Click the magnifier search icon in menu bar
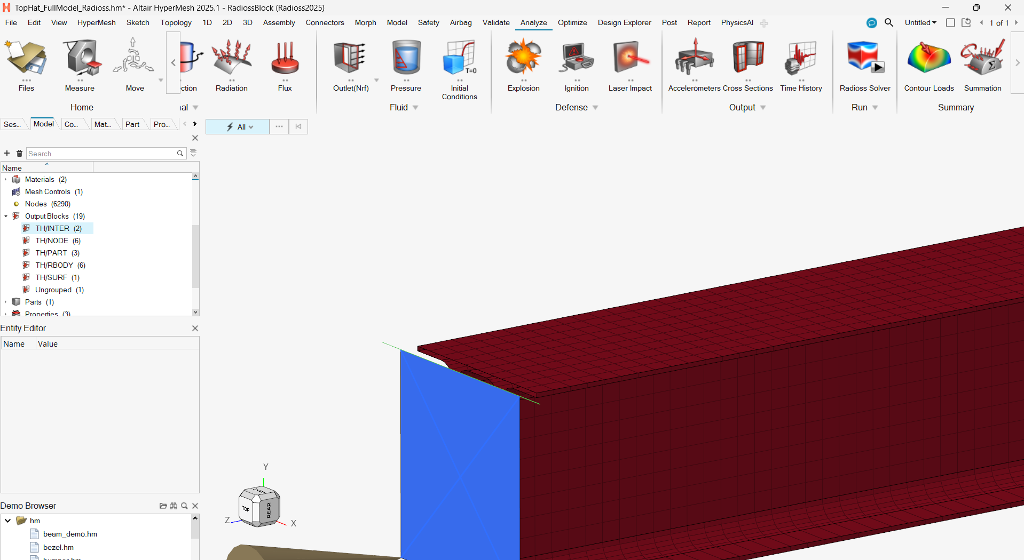This screenshot has width=1024, height=560. pyautogui.click(x=889, y=22)
